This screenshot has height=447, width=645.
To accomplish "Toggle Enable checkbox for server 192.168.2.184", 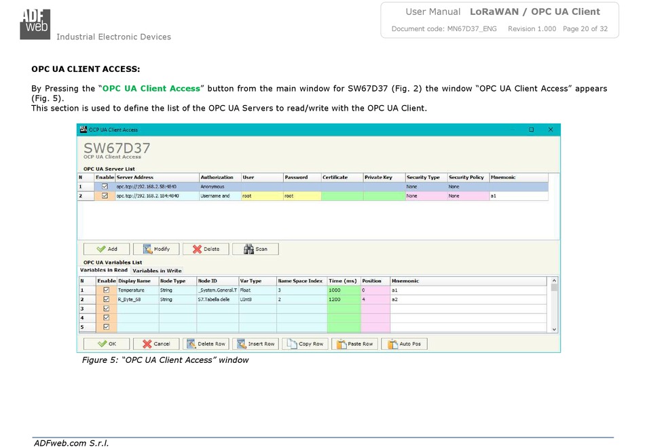I will [x=105, y=196].
